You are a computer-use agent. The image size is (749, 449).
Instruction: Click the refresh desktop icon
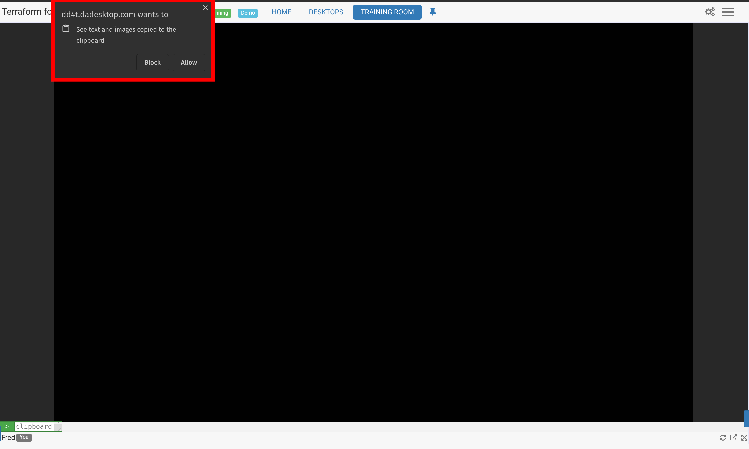pyautogui.click(x=723, y=438)
